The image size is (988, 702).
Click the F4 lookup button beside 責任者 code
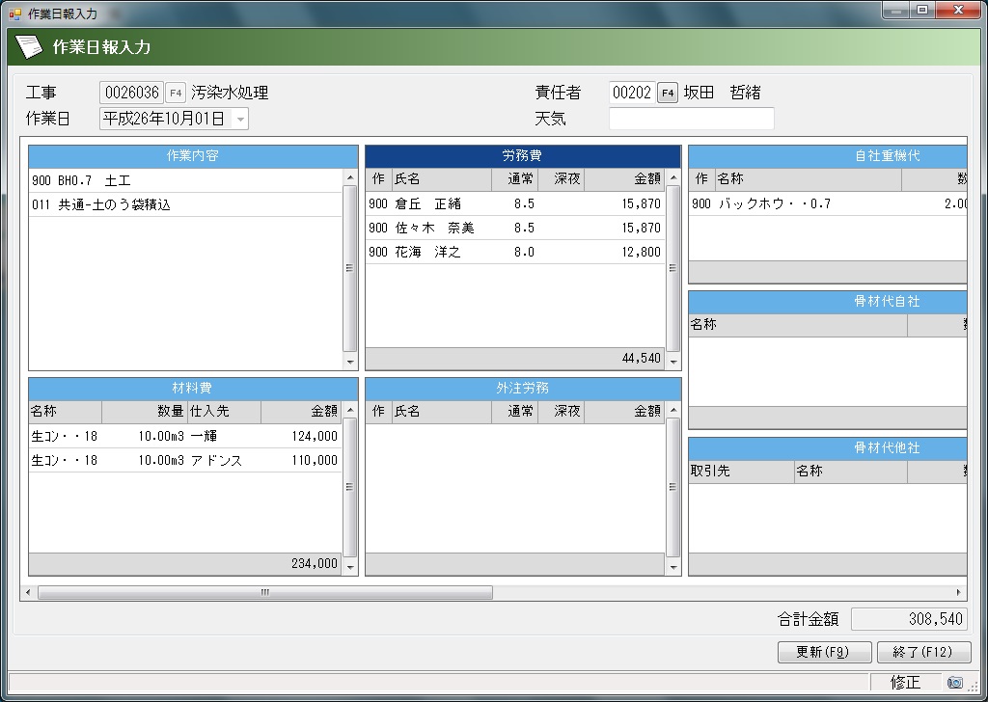pos(668,93)
